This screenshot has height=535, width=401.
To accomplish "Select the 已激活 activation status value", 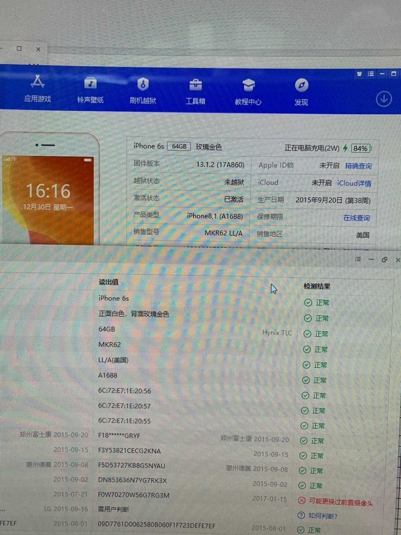I will point(234,199).
